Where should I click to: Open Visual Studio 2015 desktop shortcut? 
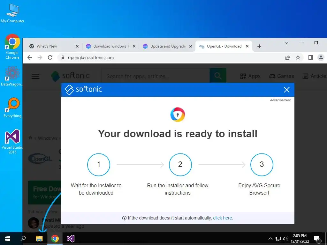tap(12, 141)
